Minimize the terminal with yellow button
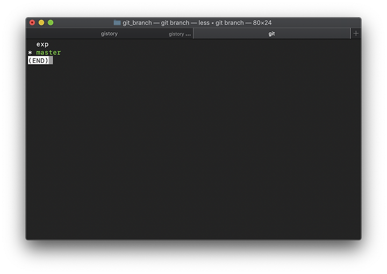Screen dimensions: 387x274 [41, 23]
